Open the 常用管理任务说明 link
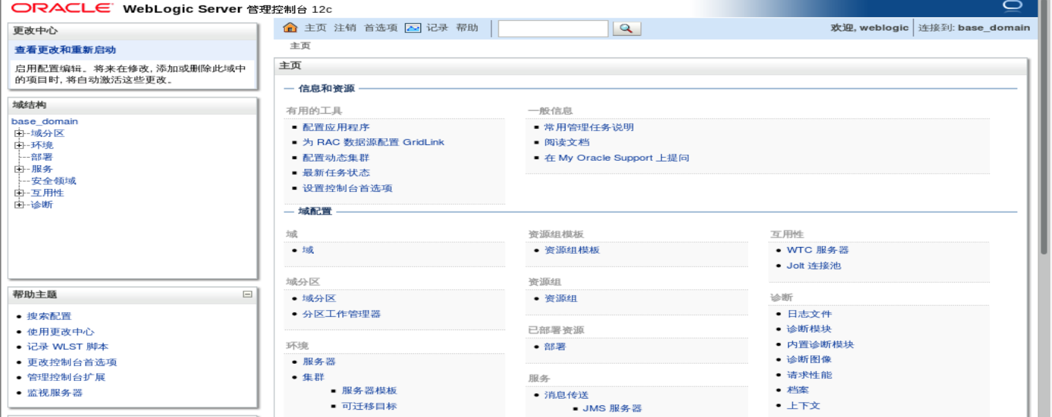The width and height of the screenshot is (1052, 417). (x=589, y=127)
